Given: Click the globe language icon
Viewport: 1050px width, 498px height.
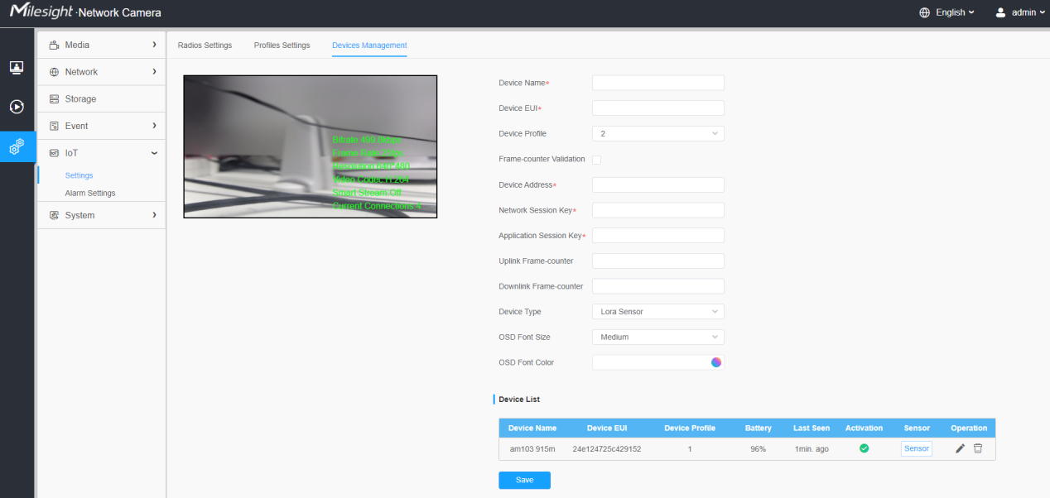Looking at the screenshot, I should (x=925, y=12).
